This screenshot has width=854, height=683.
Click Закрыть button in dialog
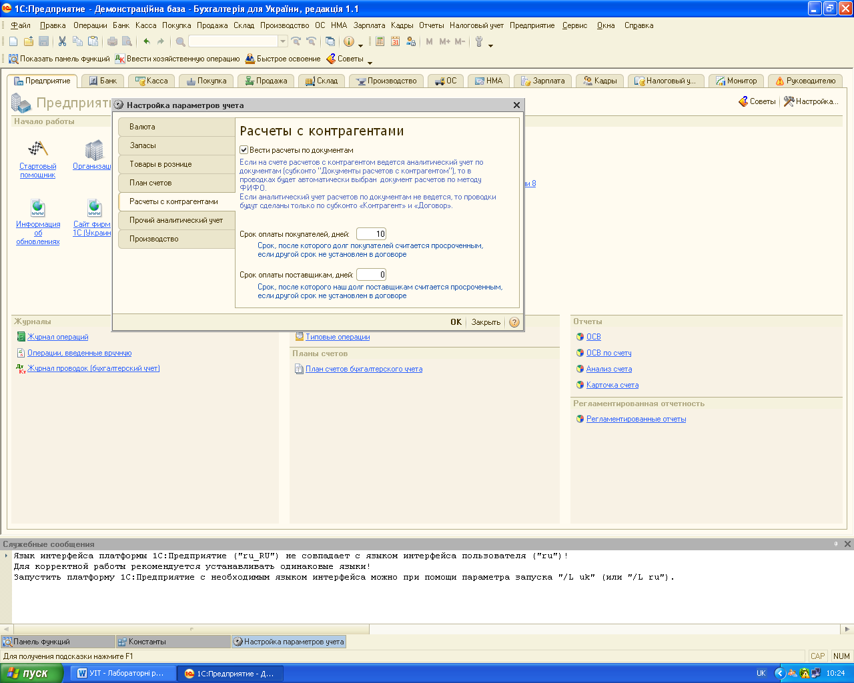pos(486,322)
